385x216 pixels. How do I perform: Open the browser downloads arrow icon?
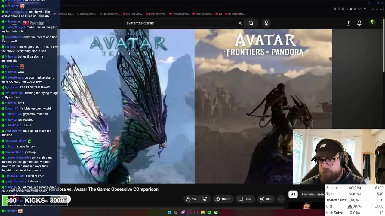377,9
